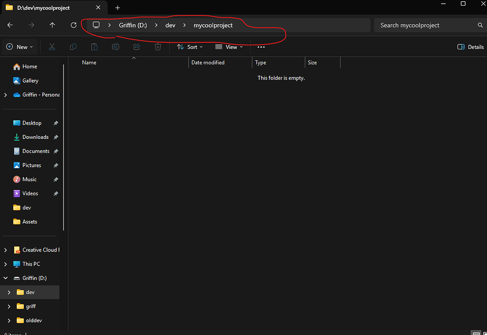The width and height of the screenshot is (487, 335).
Task: Toggle the Details pane
Action: (470, 47)
